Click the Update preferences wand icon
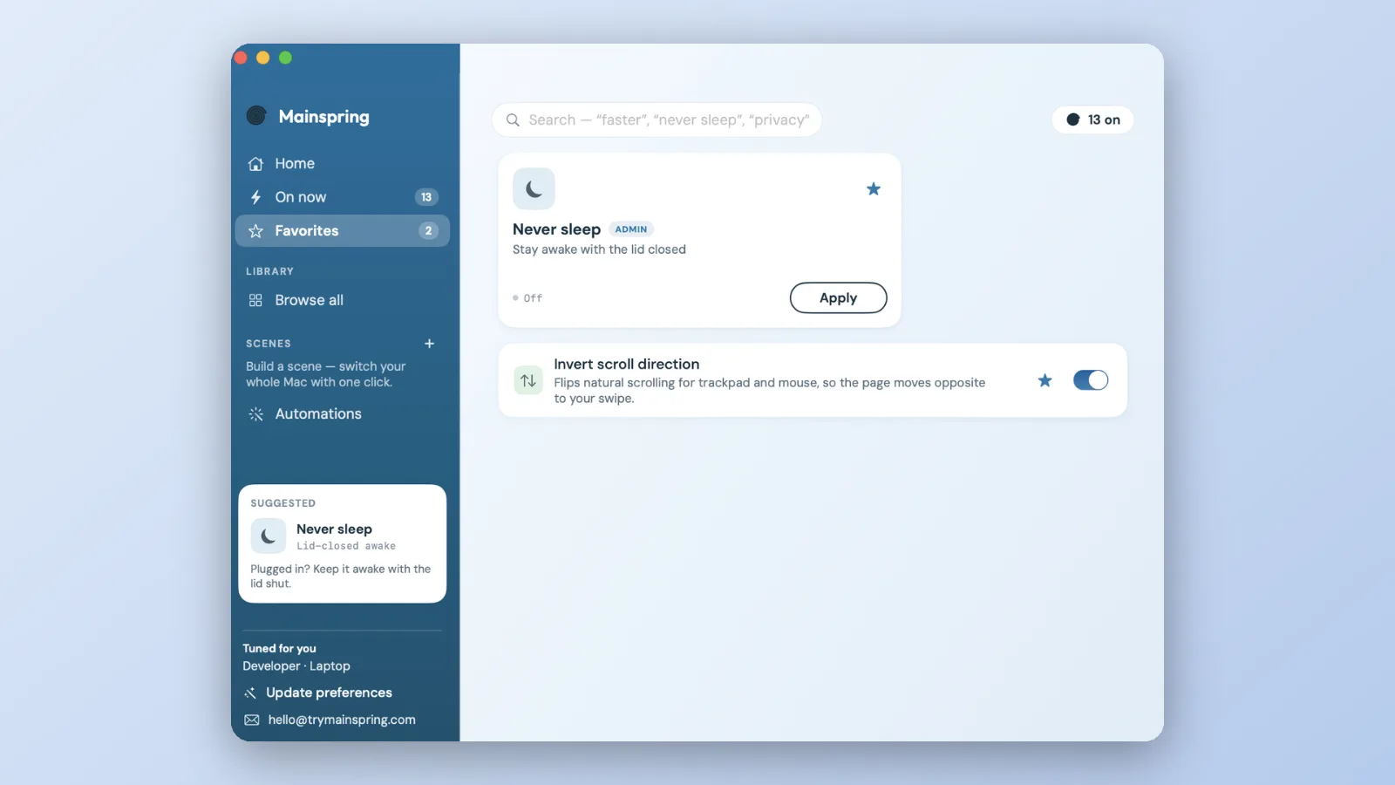The width and height of the screenshot is (1395, 785). 250,693
